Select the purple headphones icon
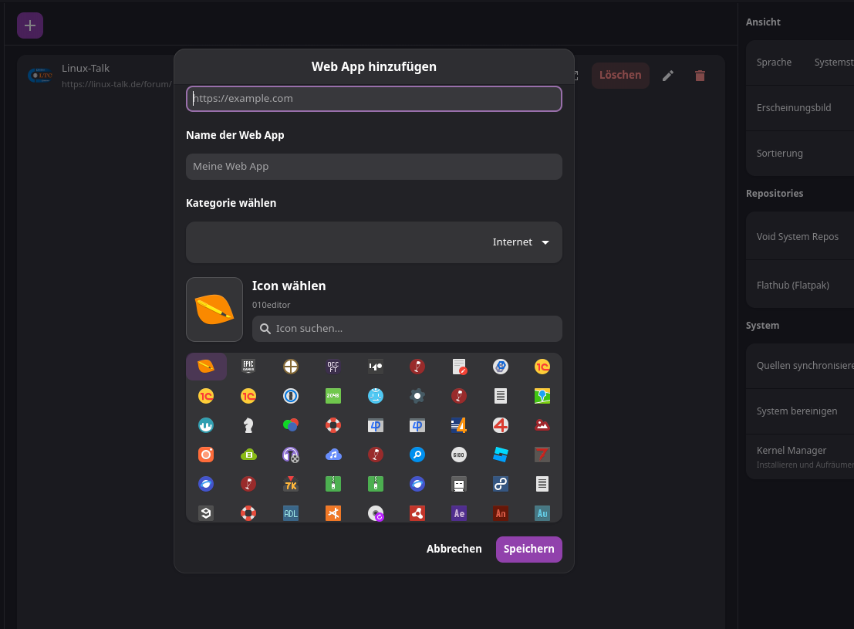 [291, 455]
